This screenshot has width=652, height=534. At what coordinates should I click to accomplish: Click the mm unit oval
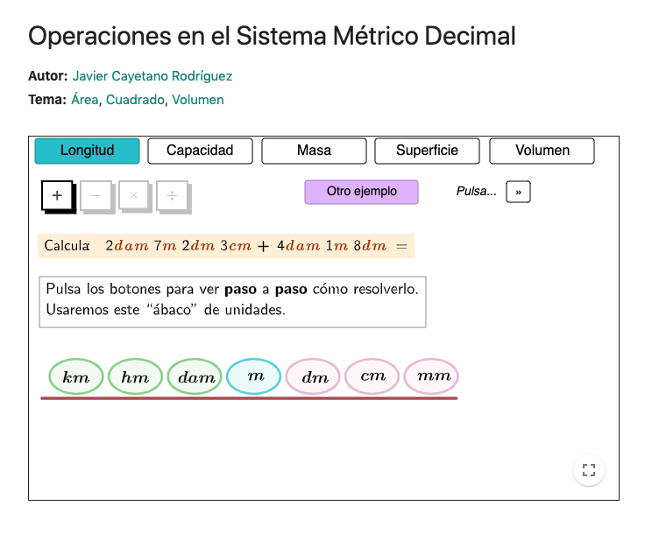click(432, 376)
